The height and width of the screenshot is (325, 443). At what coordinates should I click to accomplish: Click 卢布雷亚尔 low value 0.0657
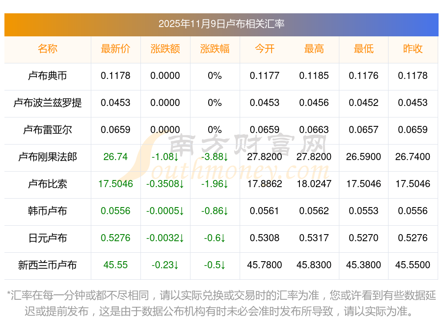[364, 130]
